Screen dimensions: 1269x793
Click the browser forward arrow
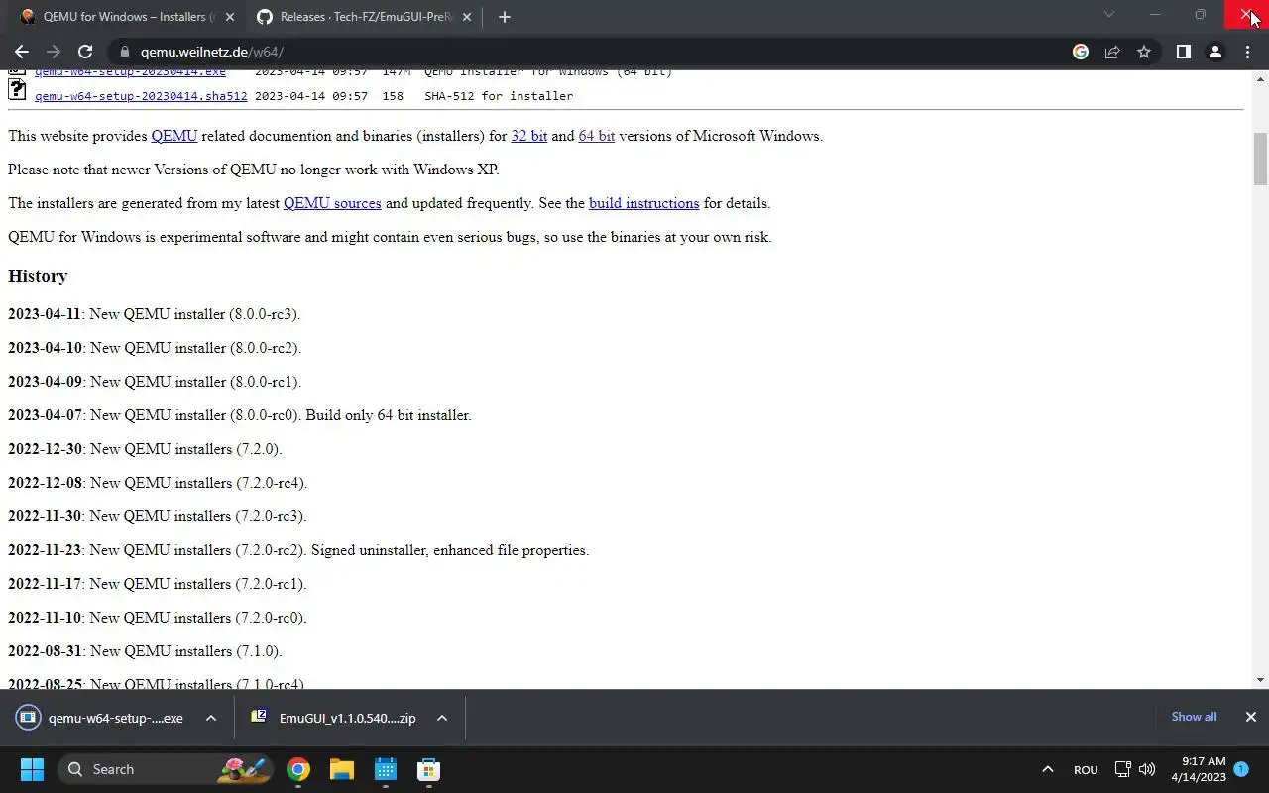[x=54, y=52]
